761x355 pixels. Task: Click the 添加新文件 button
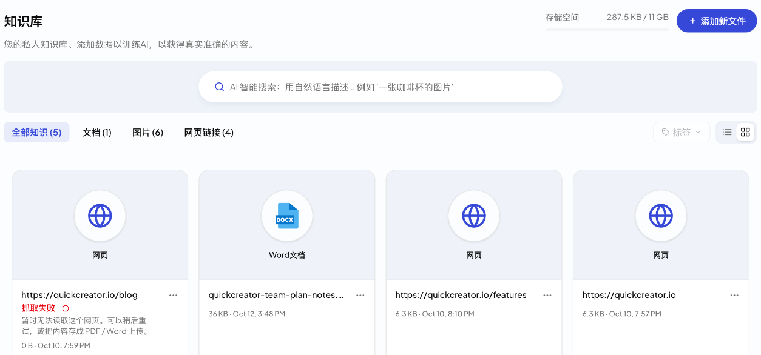pyautogui.click(x=717, y=21)
